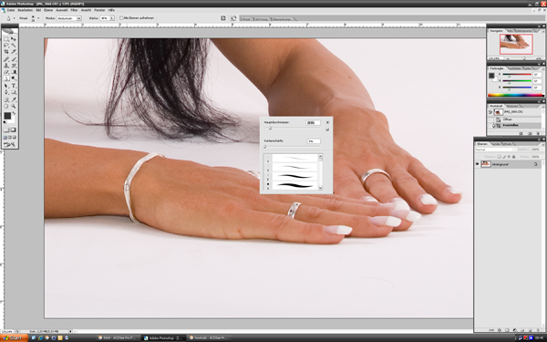Switch to 'RAW - ACDSee Pro' taskbar window
Image resolution: width=547 pixels, height=342 pixels.
118,337
